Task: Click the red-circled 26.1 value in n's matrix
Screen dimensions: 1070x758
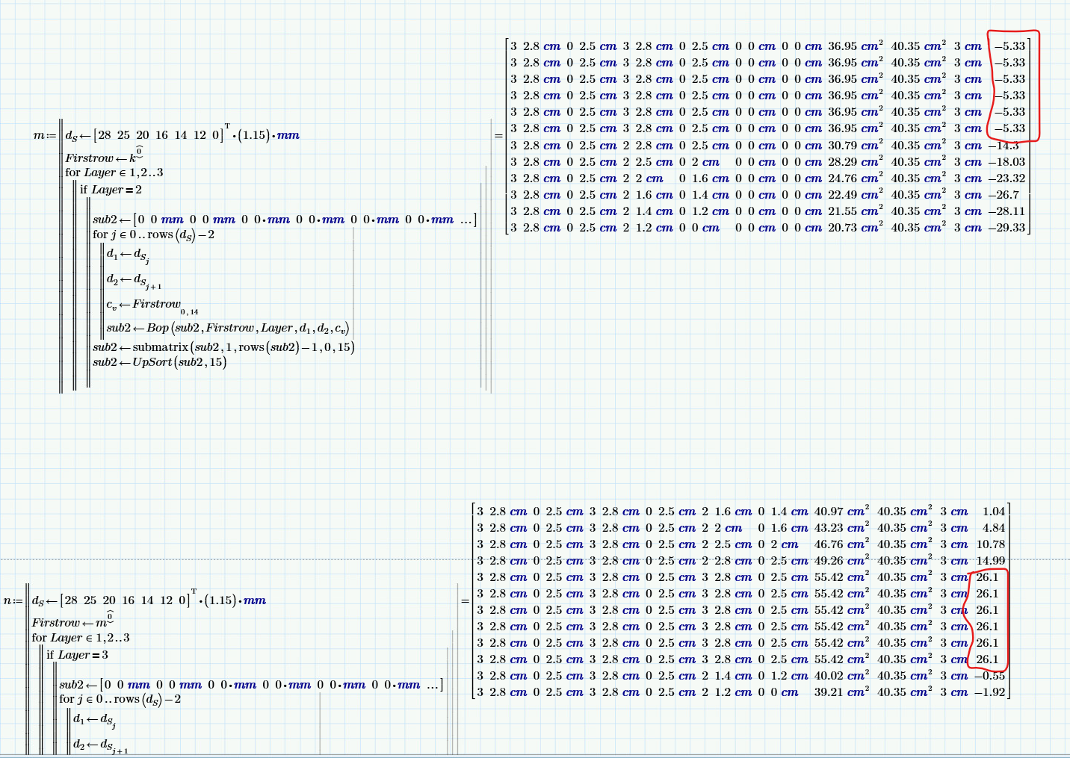Action: click(x=988, y=620)
